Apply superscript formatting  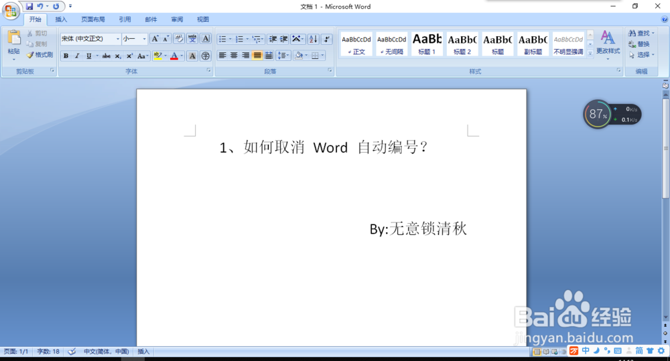click(129, 56)
